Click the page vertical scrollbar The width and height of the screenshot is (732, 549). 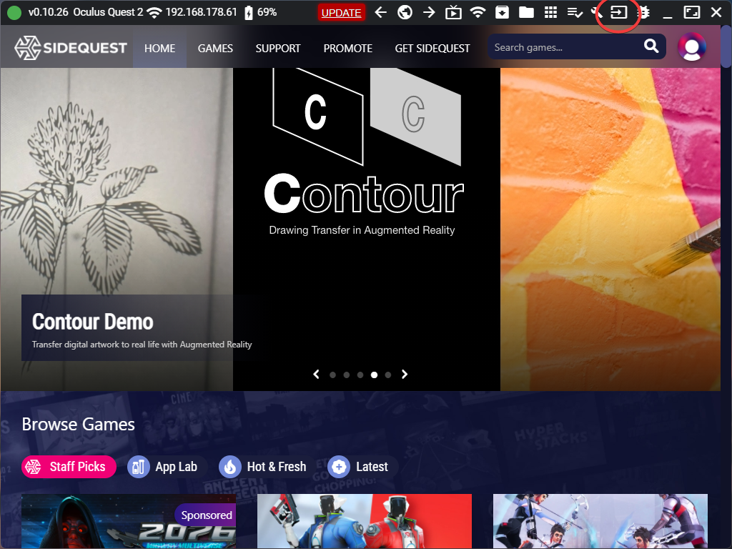point(726,46)
